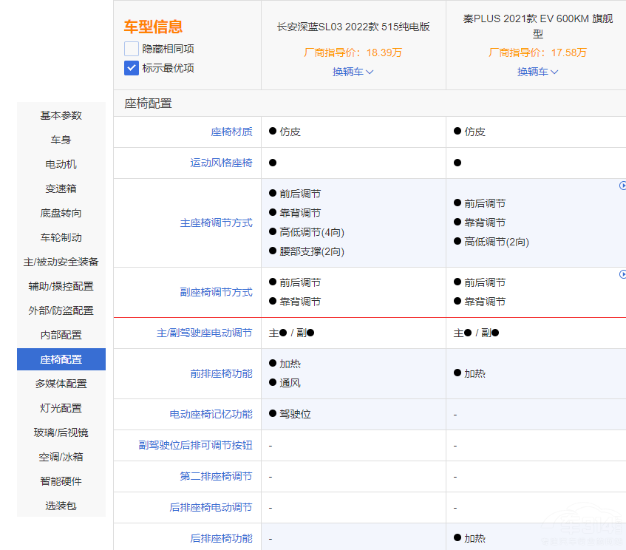
Task: Go to 基本参数 in the sidebar
Action: 61,115
